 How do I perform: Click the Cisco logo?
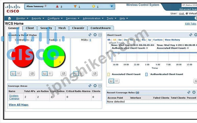click(x=13, y=9)
